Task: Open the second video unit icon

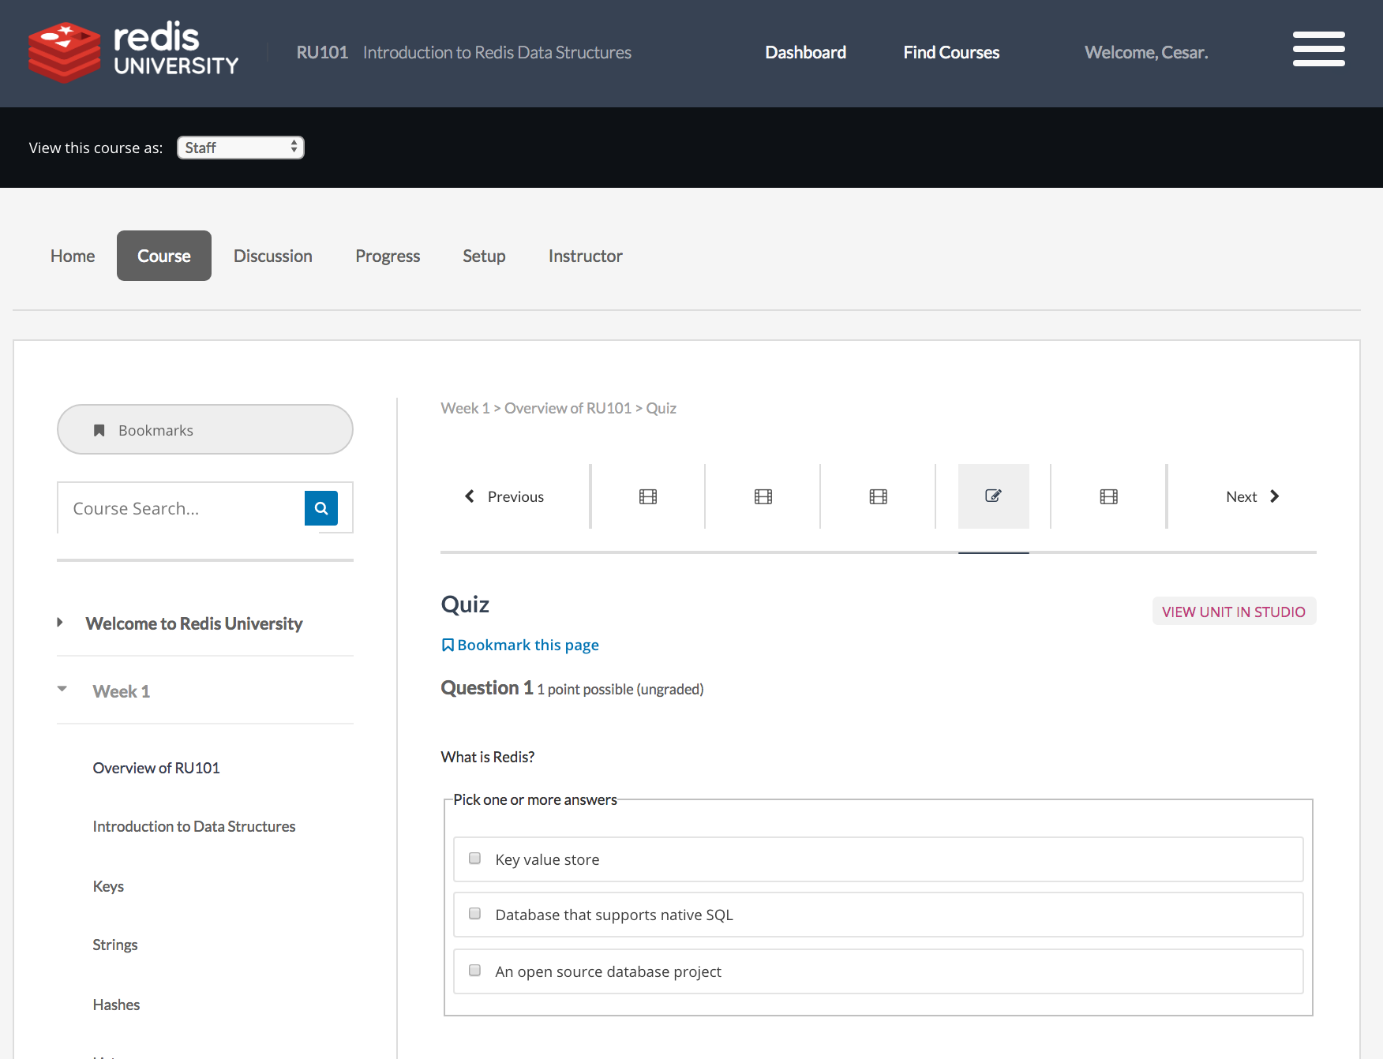Action: pos(763,496)
